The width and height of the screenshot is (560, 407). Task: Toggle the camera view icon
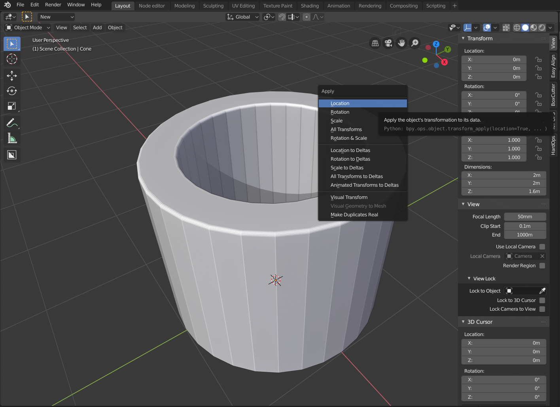pyautogui.click(x=388, y=43)
